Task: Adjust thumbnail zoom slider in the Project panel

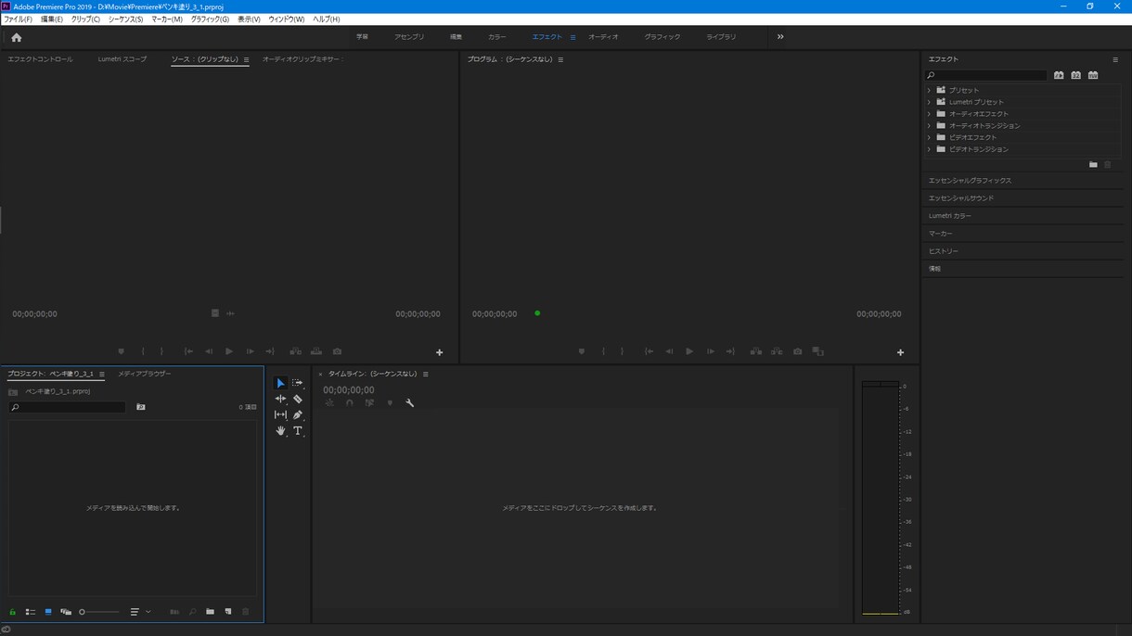Action: point(99,612)
